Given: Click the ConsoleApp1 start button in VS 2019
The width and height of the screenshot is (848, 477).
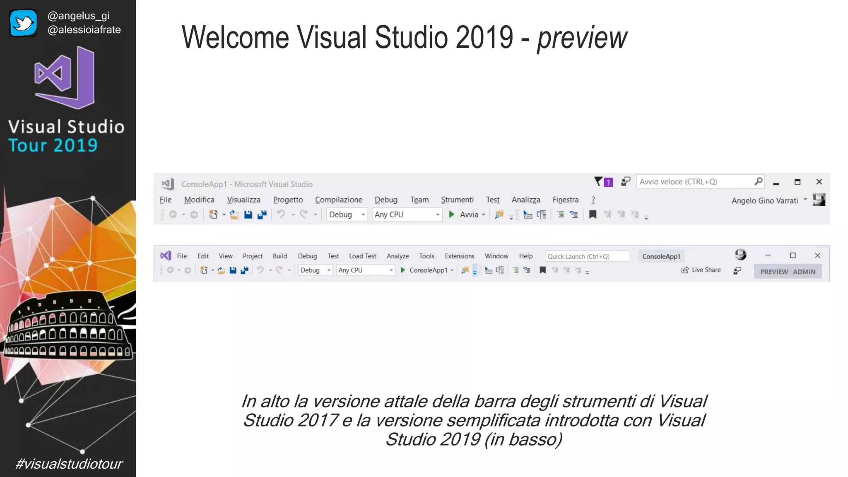Looking at the screenshot, I should (424, 270).
